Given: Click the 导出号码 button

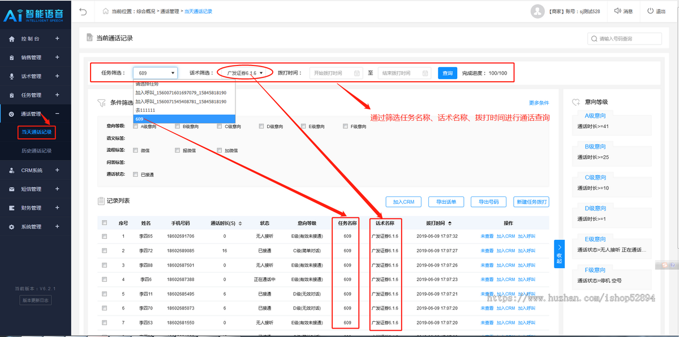Looking at the screenshot, I should point(488,202).
